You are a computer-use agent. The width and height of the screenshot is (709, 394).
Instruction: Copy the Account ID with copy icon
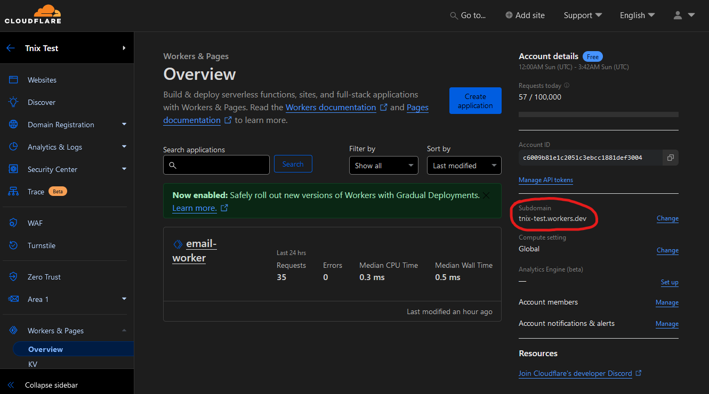point(671,158)
